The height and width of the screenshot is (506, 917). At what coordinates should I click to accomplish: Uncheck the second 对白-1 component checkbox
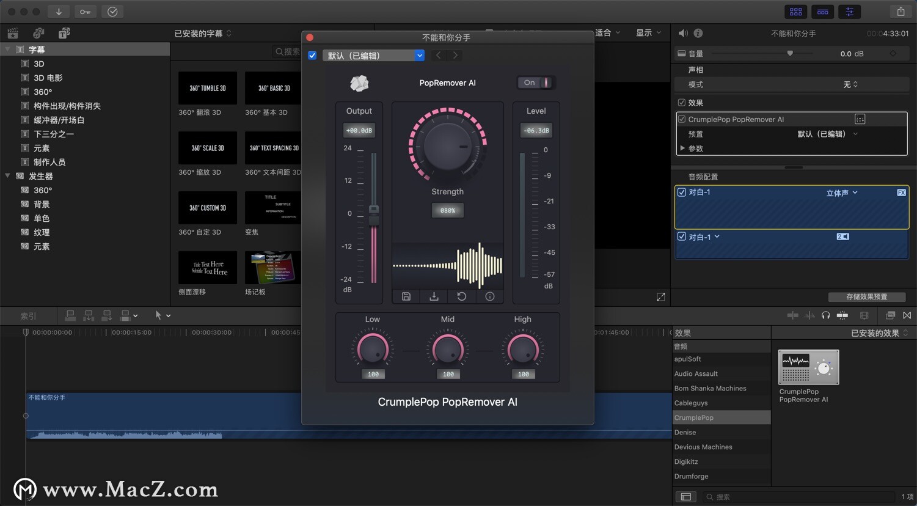[682, 237]
